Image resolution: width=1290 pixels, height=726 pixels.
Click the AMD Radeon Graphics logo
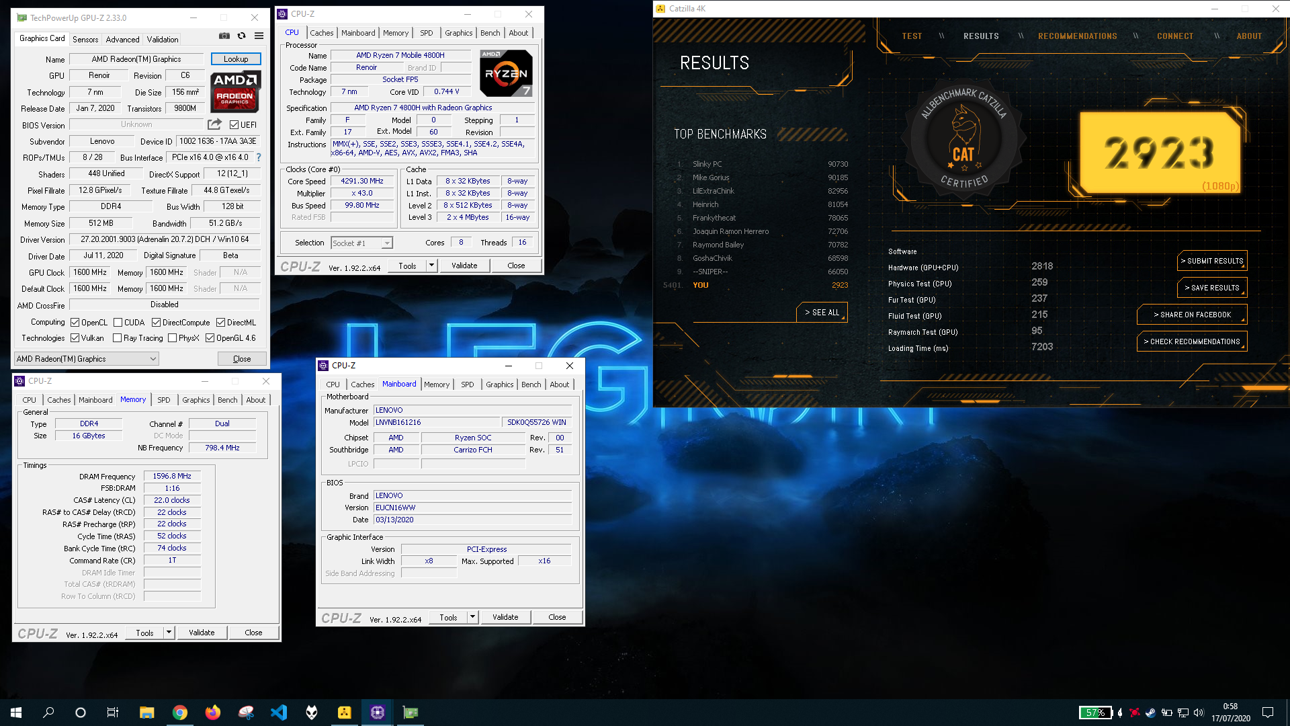(x=235, y=91)
